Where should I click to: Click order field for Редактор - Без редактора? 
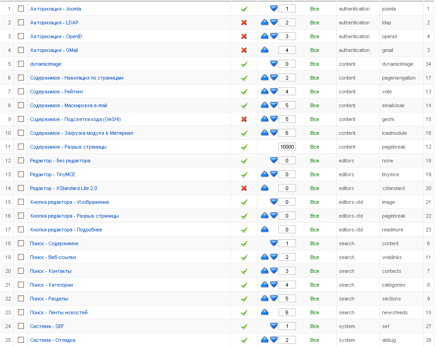click(287, 161)
